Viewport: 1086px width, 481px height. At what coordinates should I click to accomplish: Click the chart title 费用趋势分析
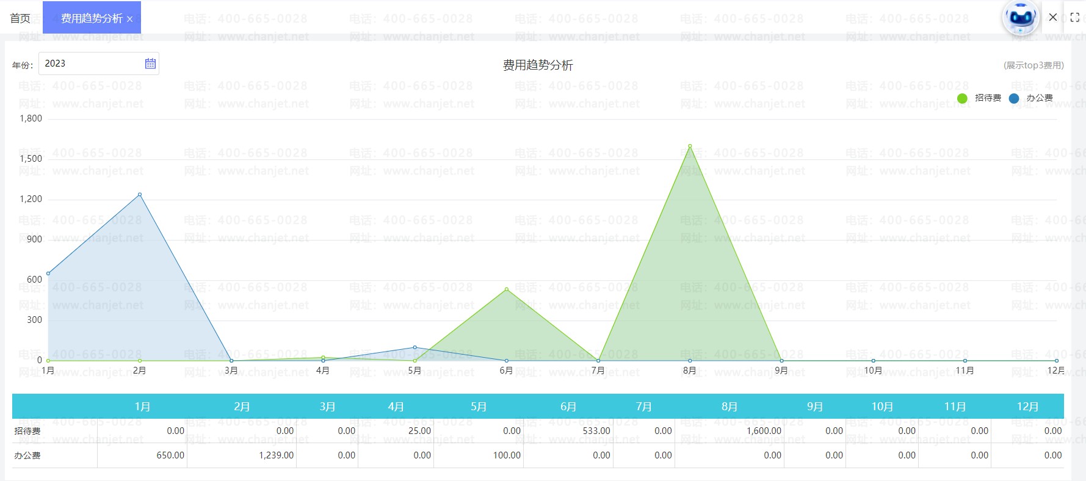coord(538,65)
